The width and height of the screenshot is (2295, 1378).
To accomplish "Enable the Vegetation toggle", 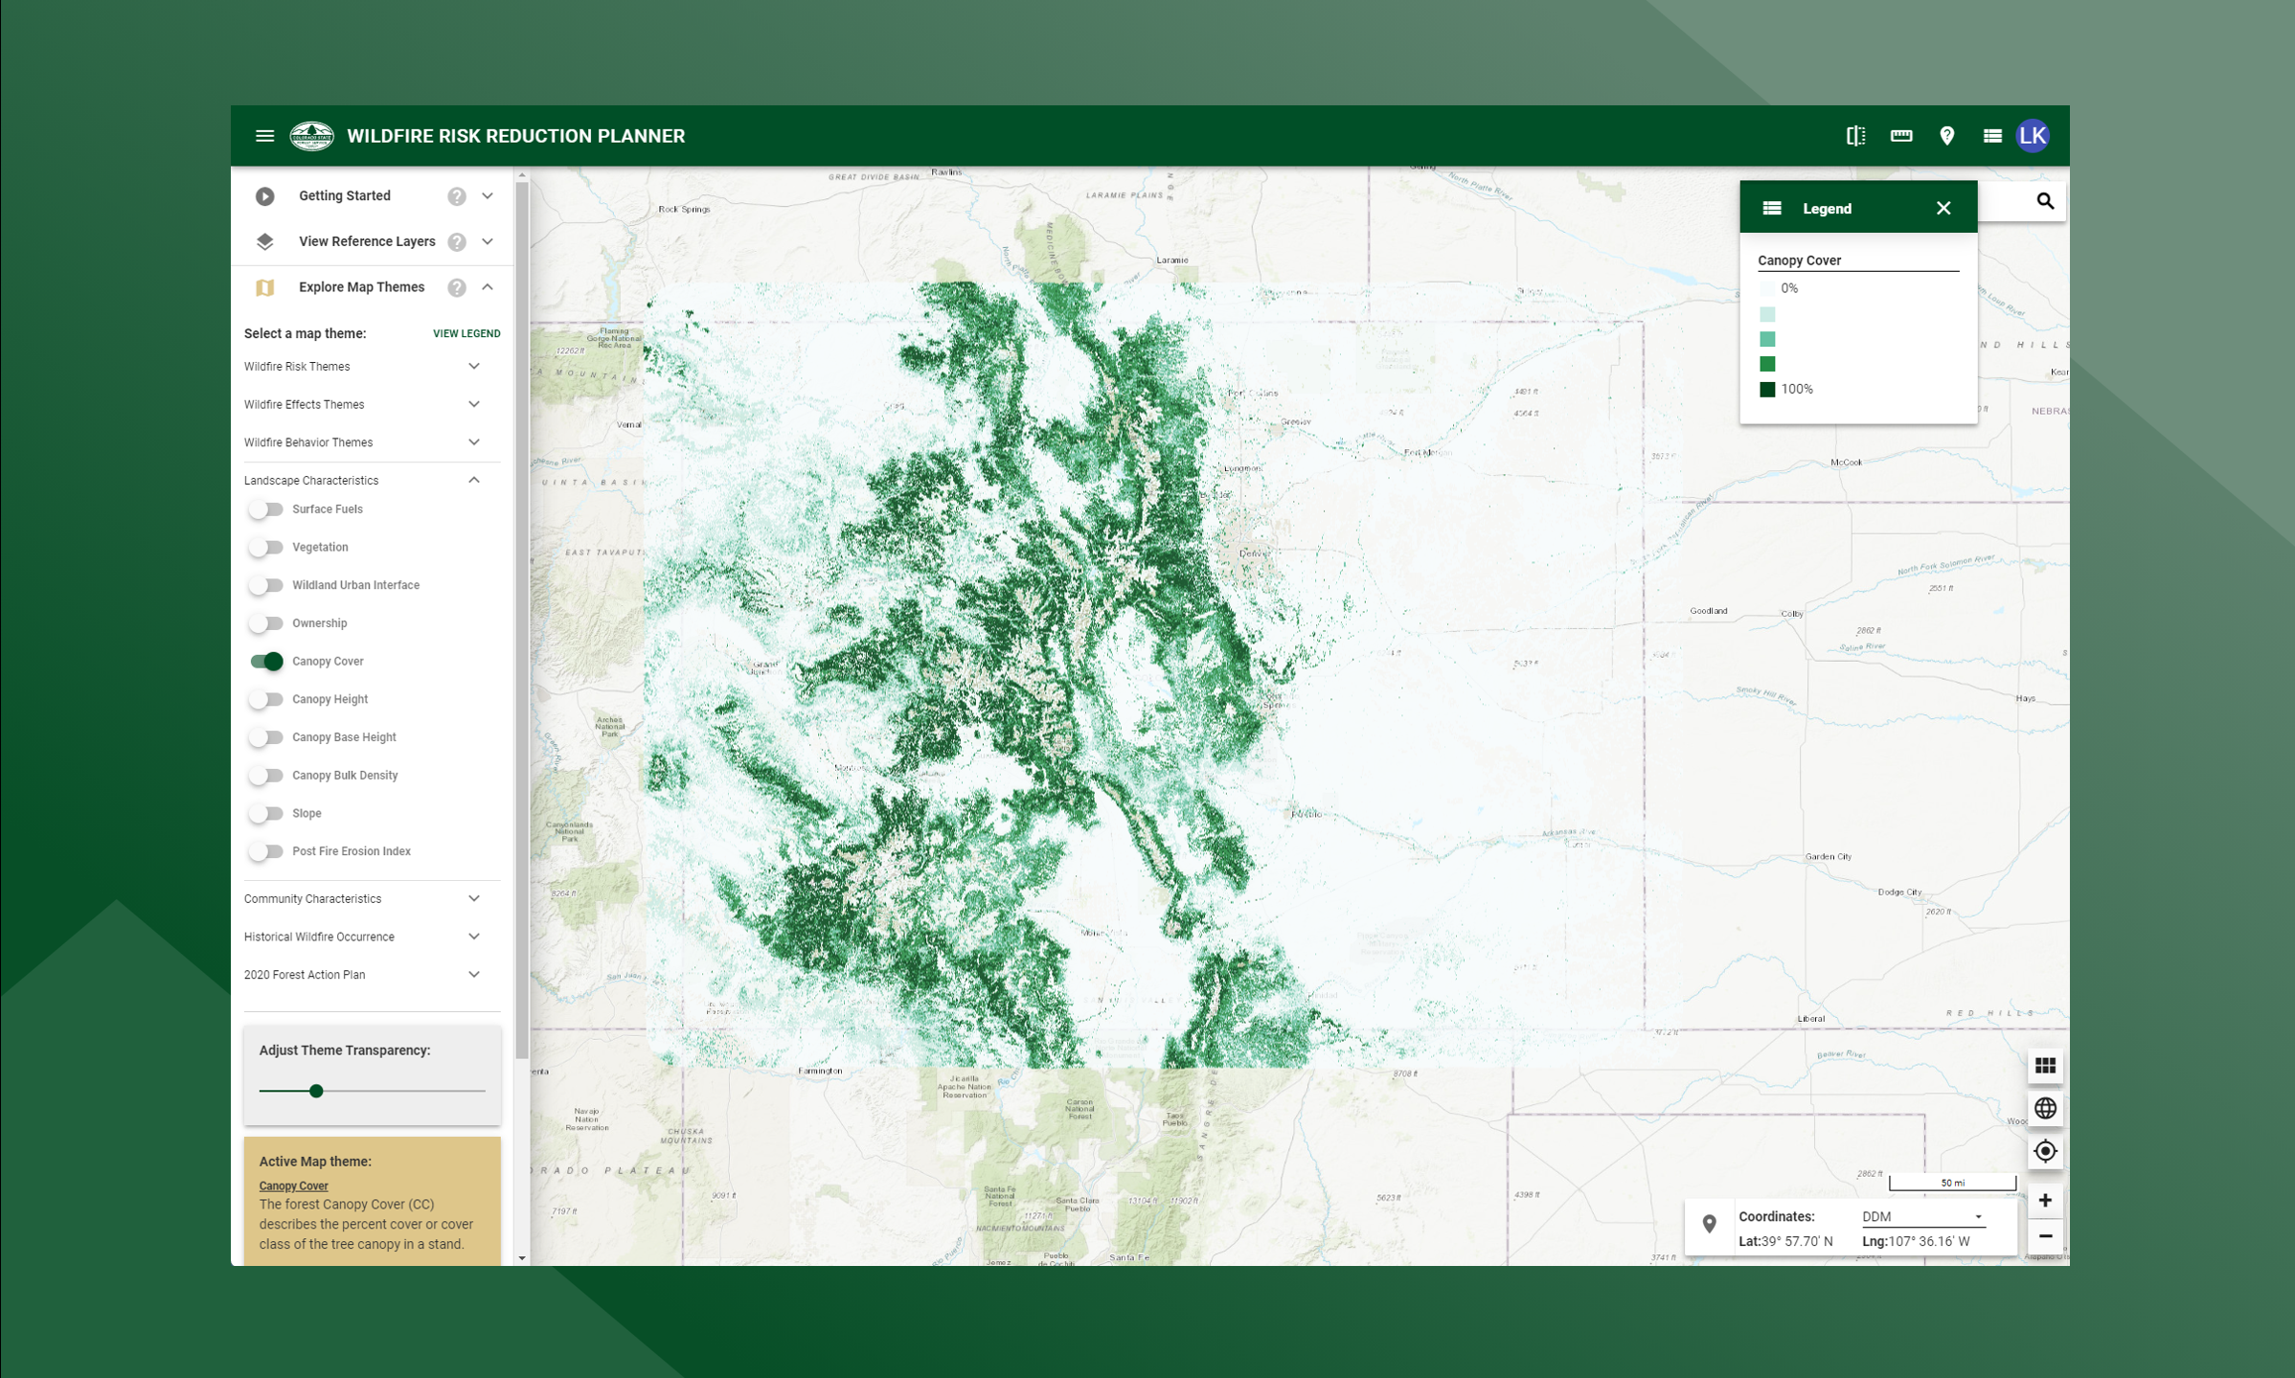I will click(265, 548).
